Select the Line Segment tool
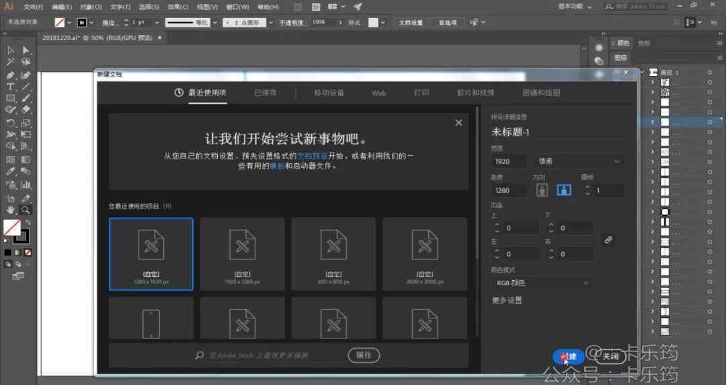The image size is (726, 385). [26, 87]
